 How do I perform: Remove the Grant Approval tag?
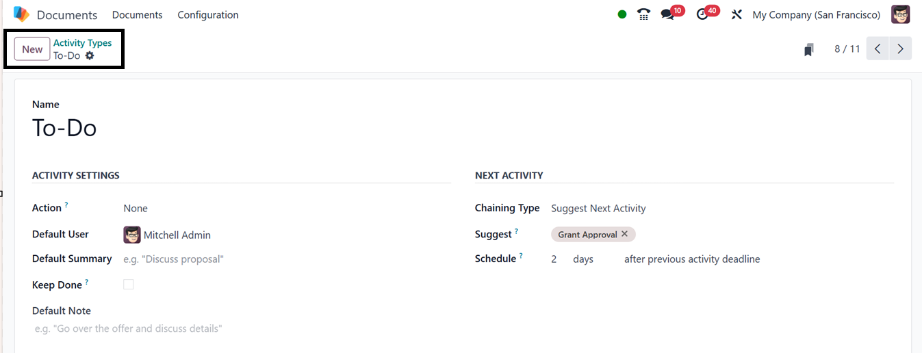[624, 234]
